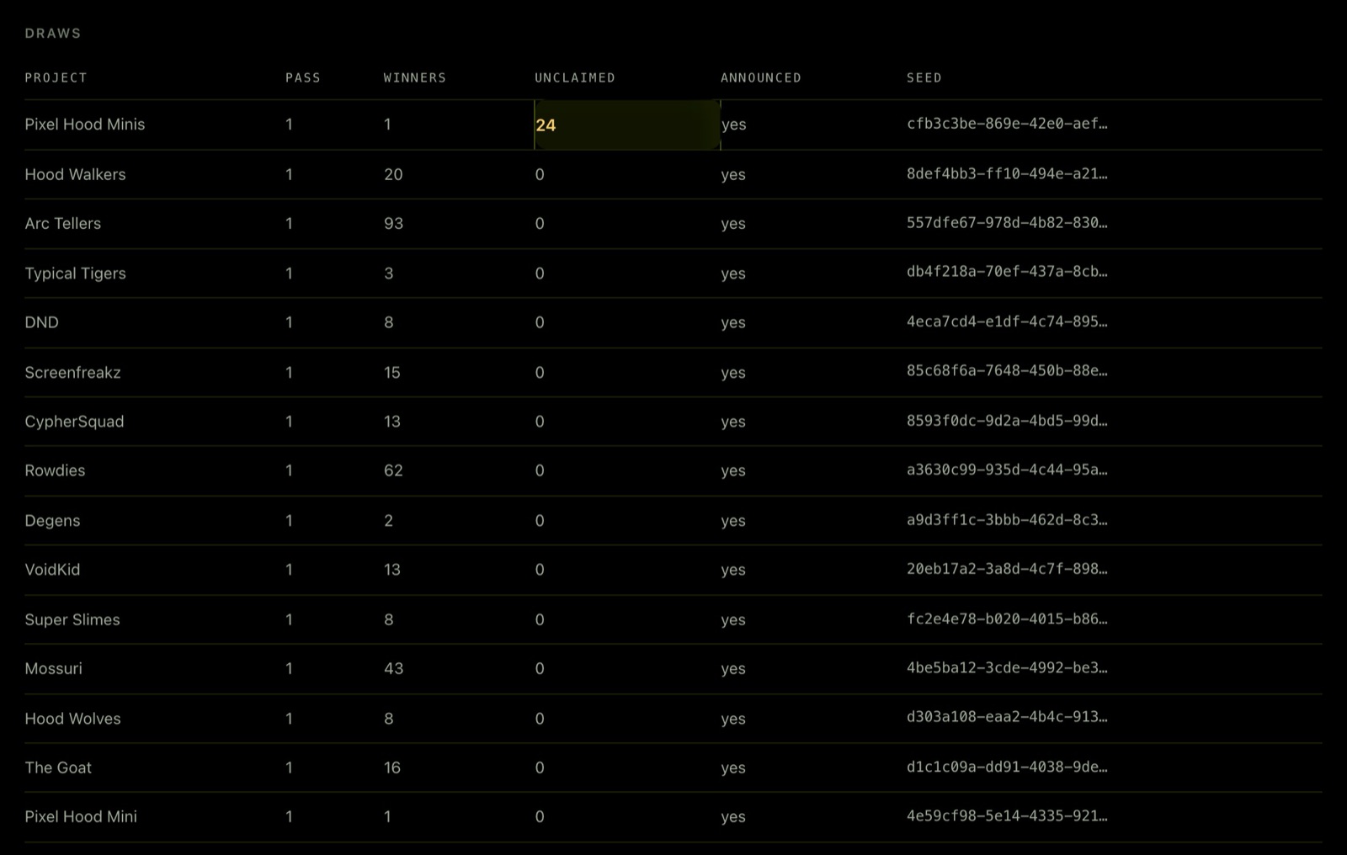Select the Pixel Hood Minis project row
The height and width of the screenshot is (855, 1347).
(x=673, y=125)
